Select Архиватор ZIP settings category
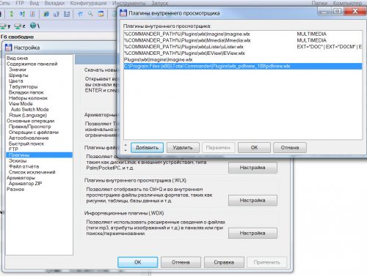The width and height of the screenshot is (367, 276). tap(26, 184)
